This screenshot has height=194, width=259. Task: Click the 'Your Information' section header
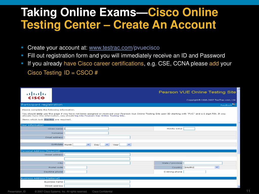(x=32, y=125)
